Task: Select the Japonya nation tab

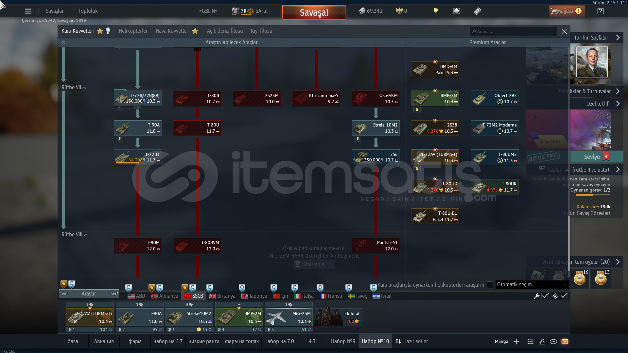Action: [254, 296]
